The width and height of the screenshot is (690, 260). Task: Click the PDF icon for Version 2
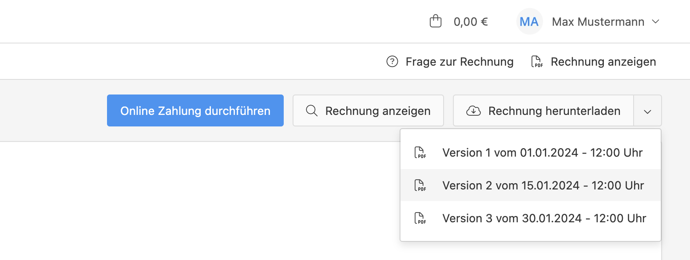coord(420,185)
